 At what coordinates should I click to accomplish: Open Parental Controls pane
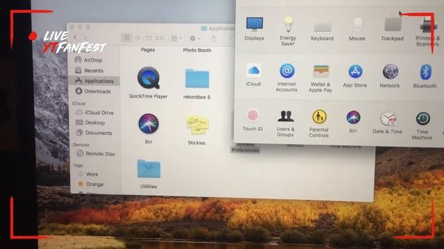319,123
